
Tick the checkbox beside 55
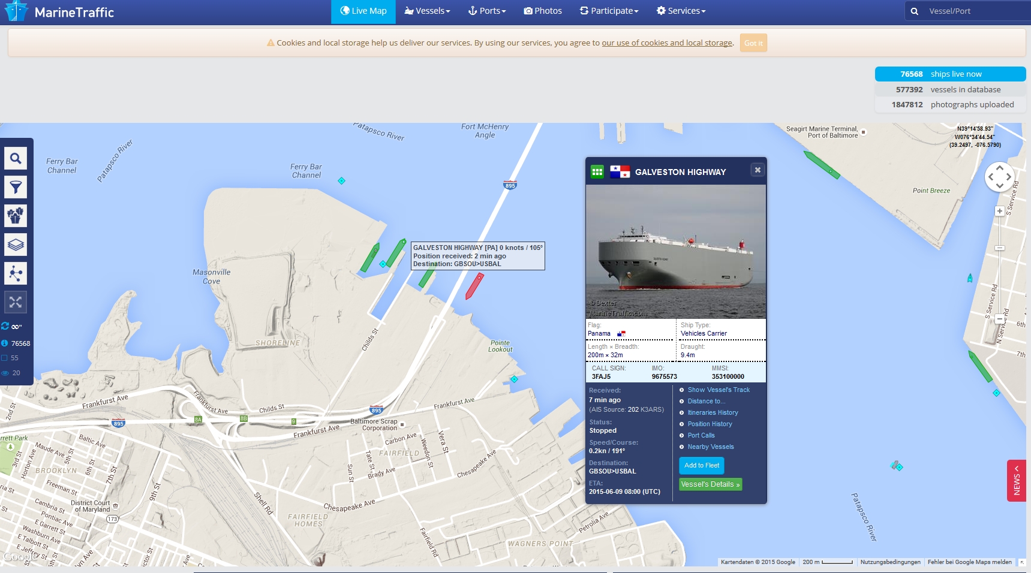pos(5,358)
